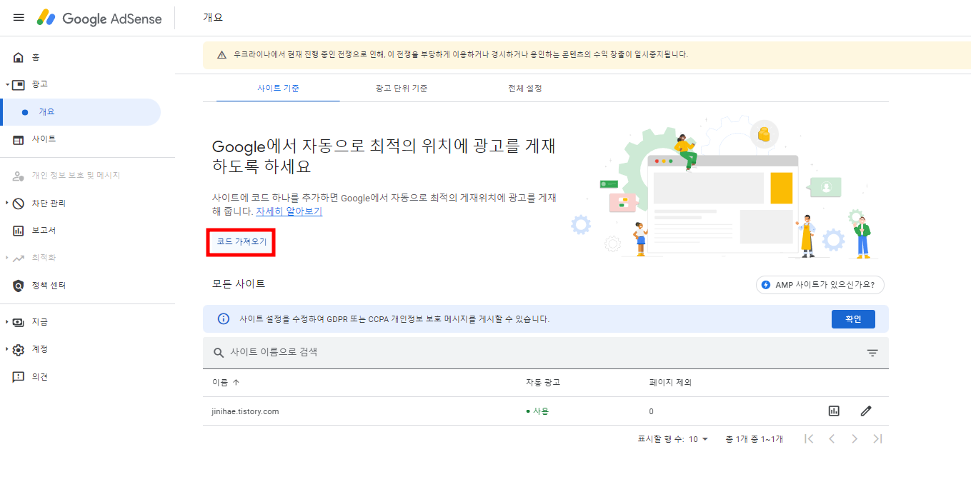This screenshot has height=502, width=971.
Task: Click the 0 excluded pages value
Action: (x=651, y=411)
